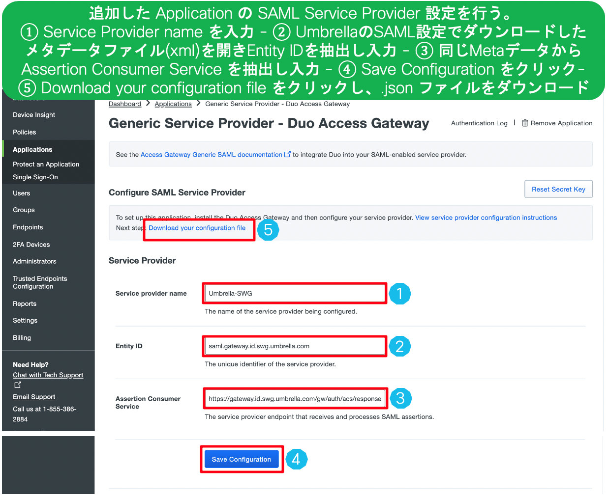608x496 pixels.
Task: Click the blue badge numbered 1
Action: [400, 293]
